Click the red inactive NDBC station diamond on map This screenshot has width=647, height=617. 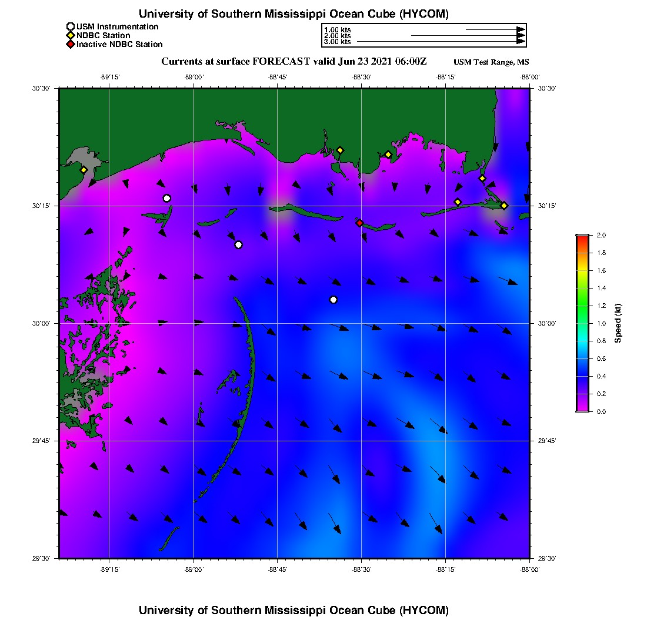tap(359, 223)
